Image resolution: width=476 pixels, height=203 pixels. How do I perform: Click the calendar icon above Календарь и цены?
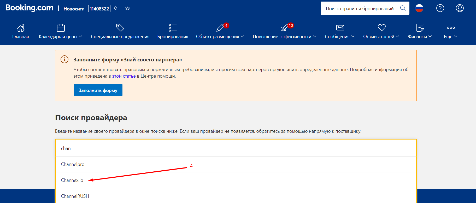tap(61, 28)
